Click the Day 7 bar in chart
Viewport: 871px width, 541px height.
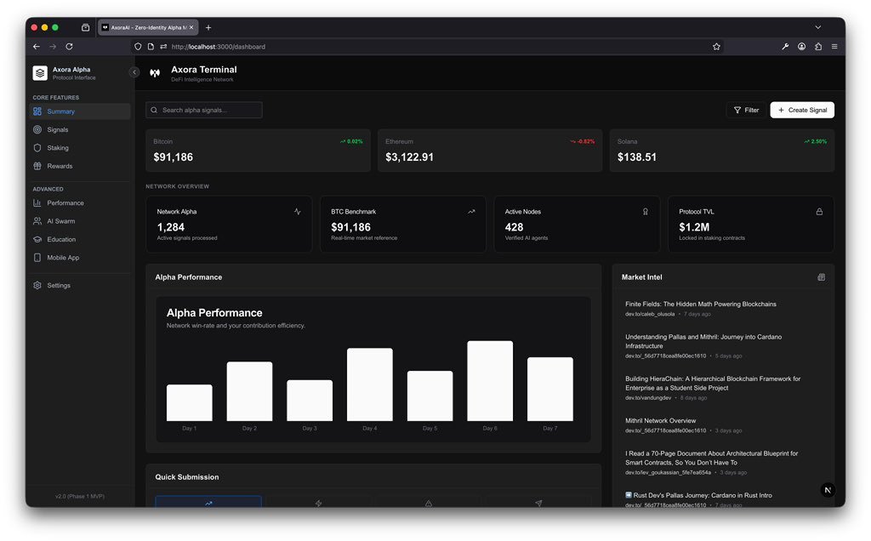click(550, 389)
